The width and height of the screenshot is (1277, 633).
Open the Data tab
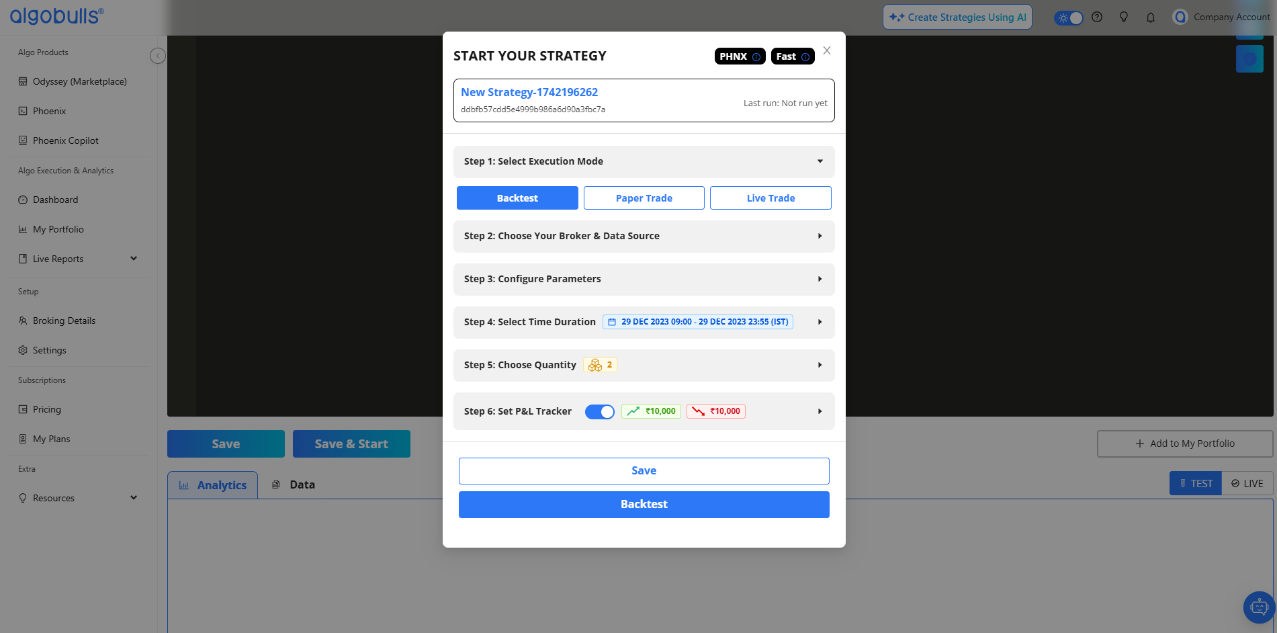tap(294, 484)
